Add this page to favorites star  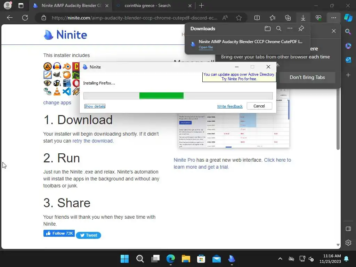238,18
